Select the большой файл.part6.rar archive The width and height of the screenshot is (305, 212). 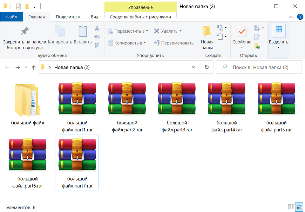(x=27, y=164)
